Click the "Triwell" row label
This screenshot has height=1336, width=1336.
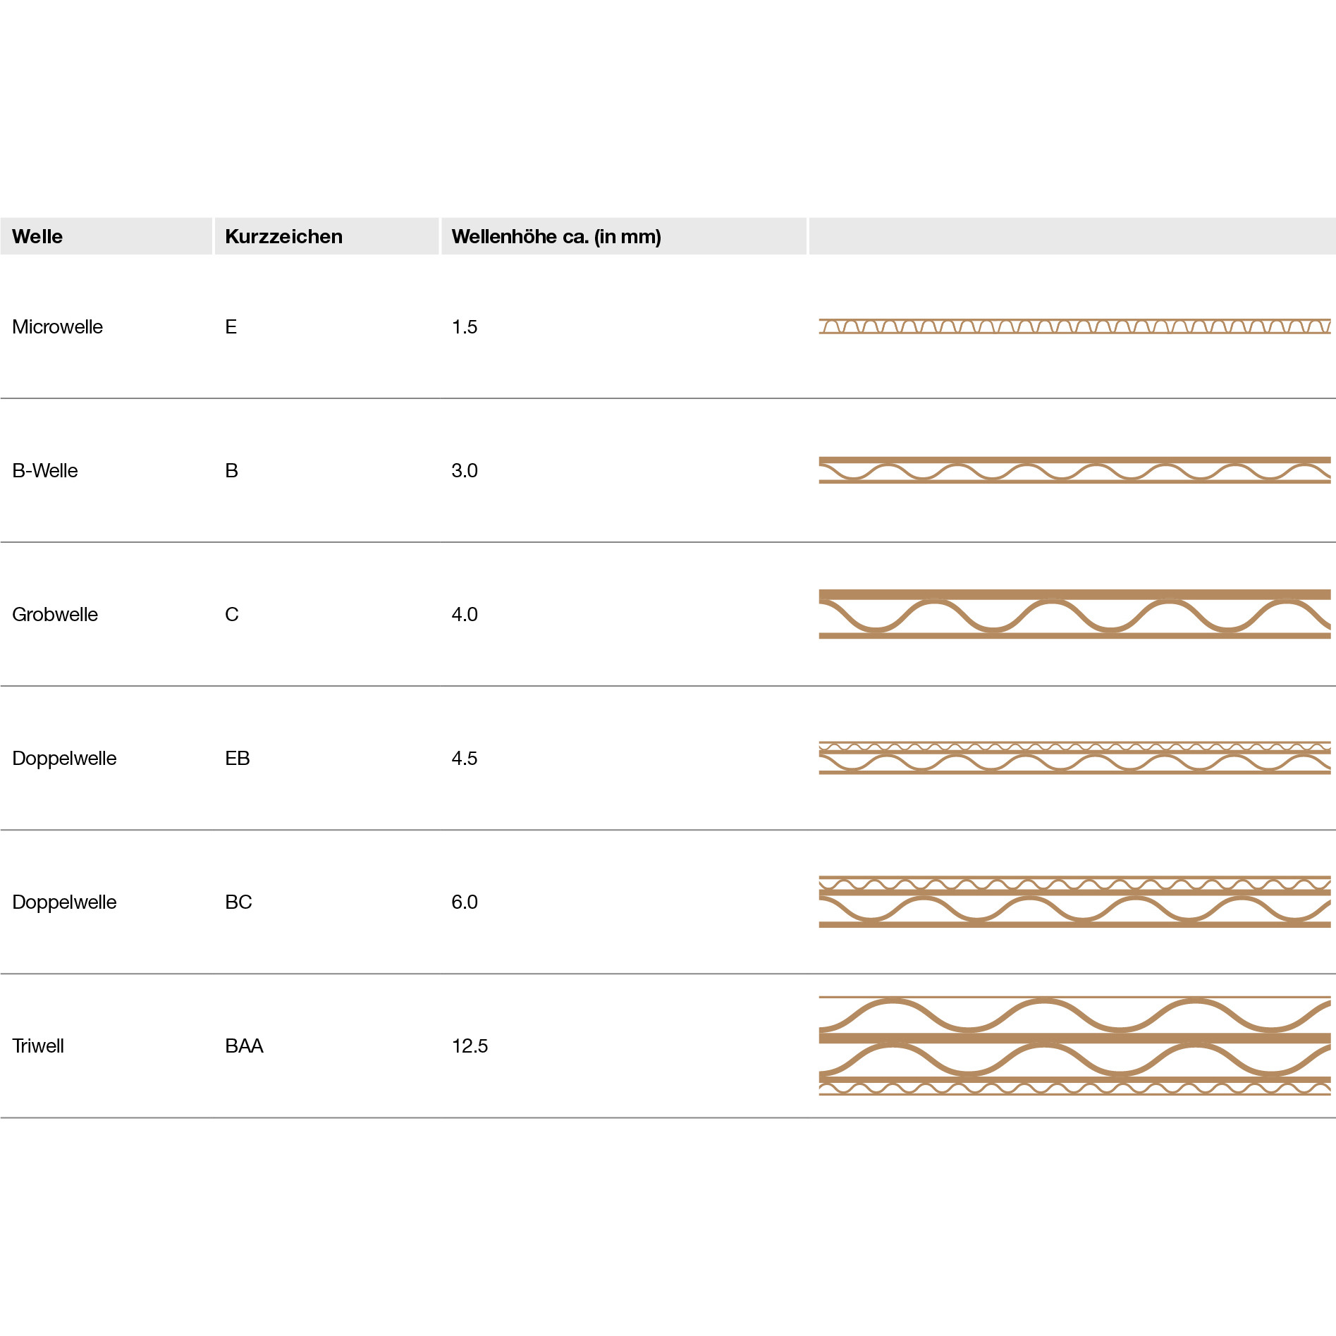tap(38, 1046)
